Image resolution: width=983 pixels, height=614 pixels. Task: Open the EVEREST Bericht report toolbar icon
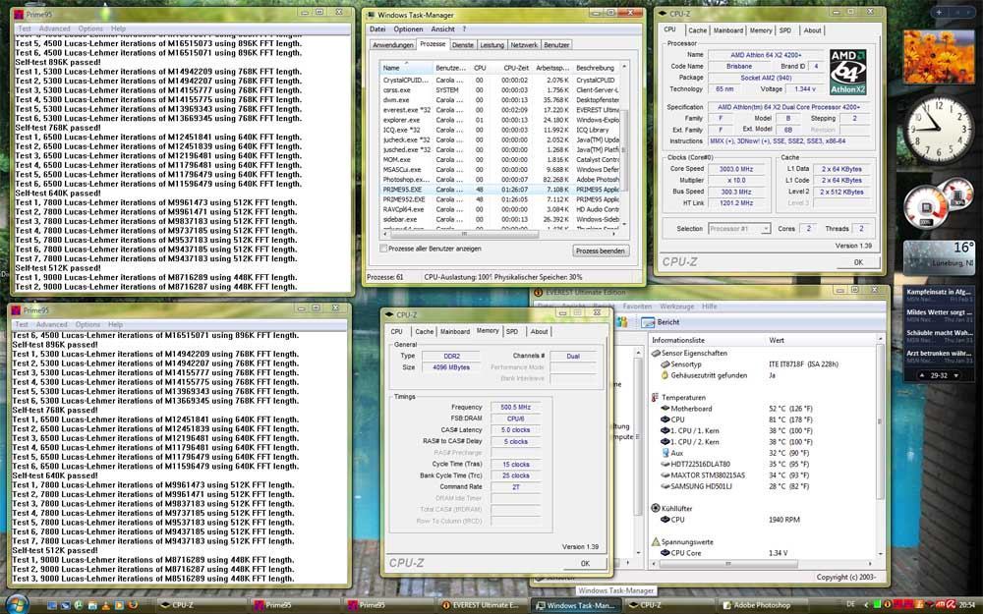click(648, 322)
